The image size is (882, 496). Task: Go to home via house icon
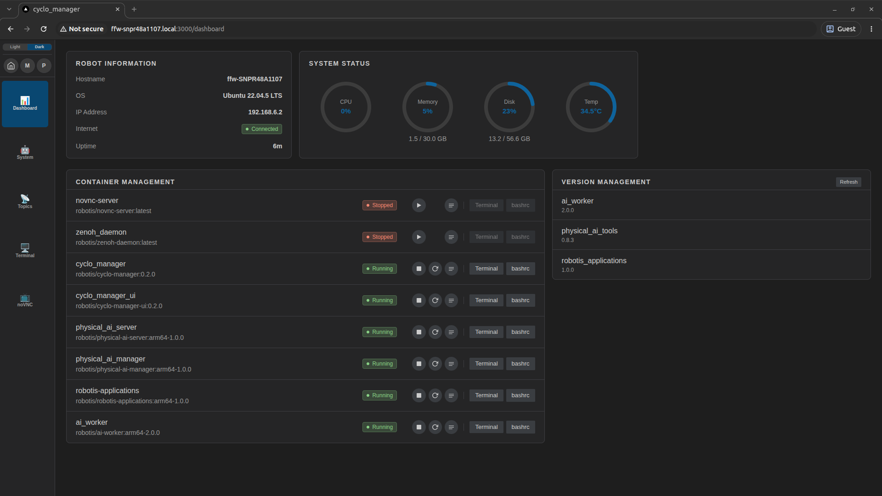11,66
